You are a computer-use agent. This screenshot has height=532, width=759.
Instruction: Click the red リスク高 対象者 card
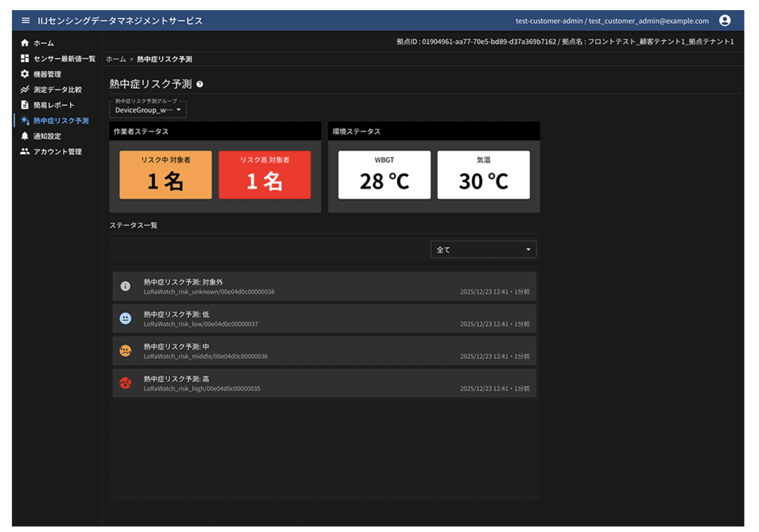265,175
